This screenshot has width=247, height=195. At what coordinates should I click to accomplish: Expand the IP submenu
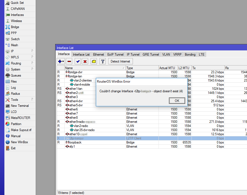pyautogui.click(x=12, y=51)
